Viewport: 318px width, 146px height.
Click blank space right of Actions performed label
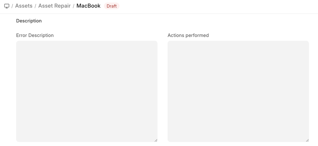click(x=258, y=35)
